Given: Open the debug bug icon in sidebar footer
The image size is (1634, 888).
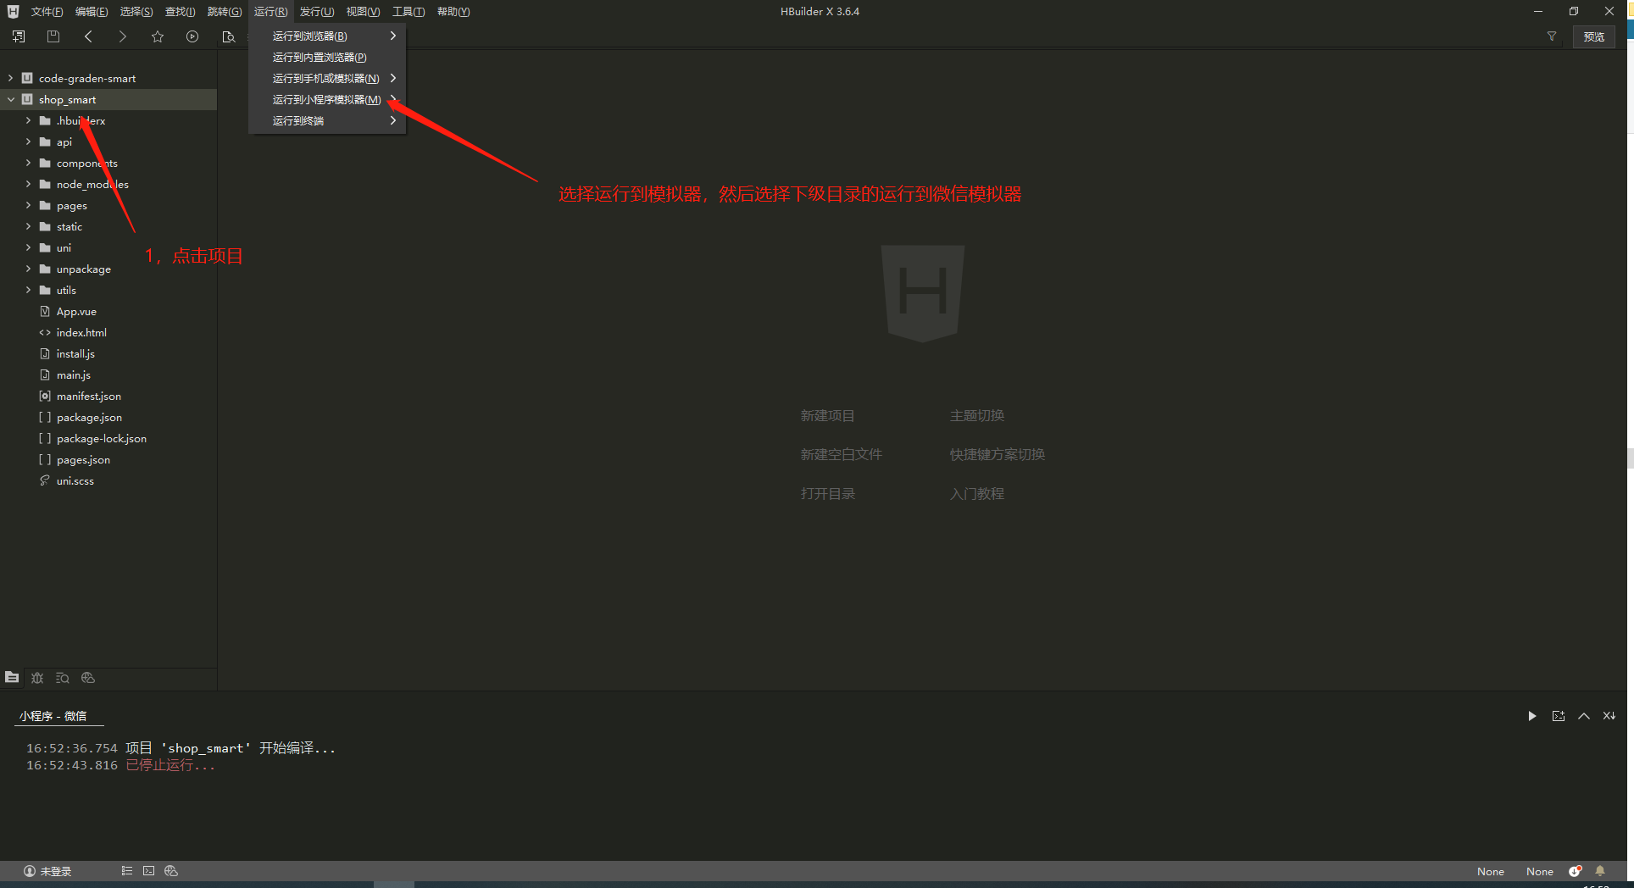Looking at the screenshot, I should (37, 678).
